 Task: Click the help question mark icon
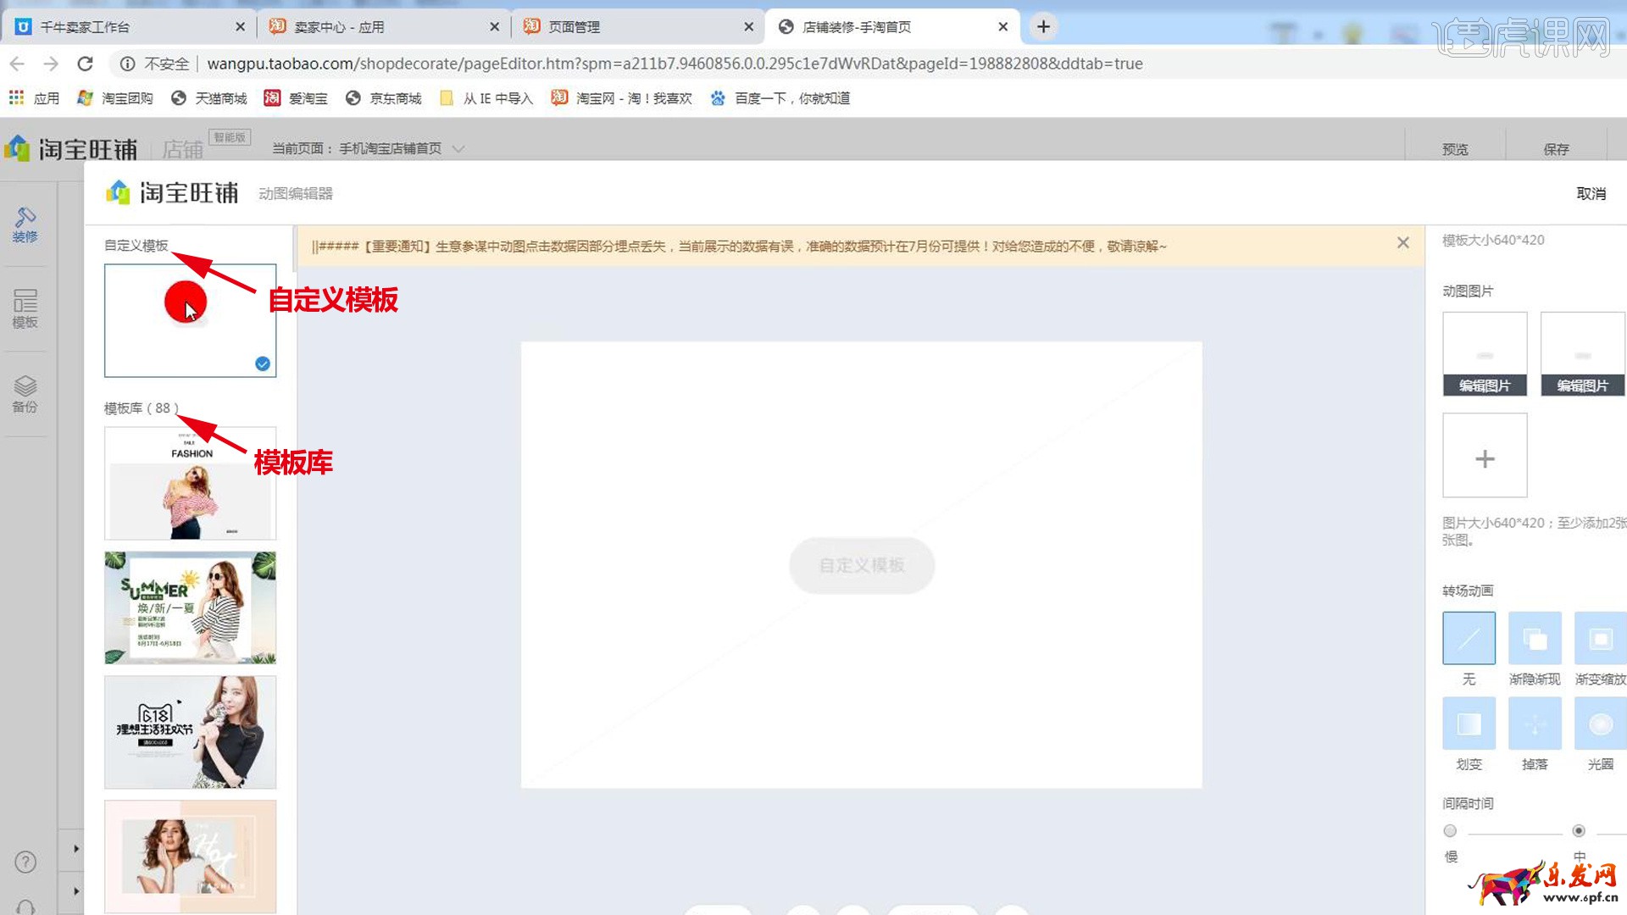tap(25, 862)
